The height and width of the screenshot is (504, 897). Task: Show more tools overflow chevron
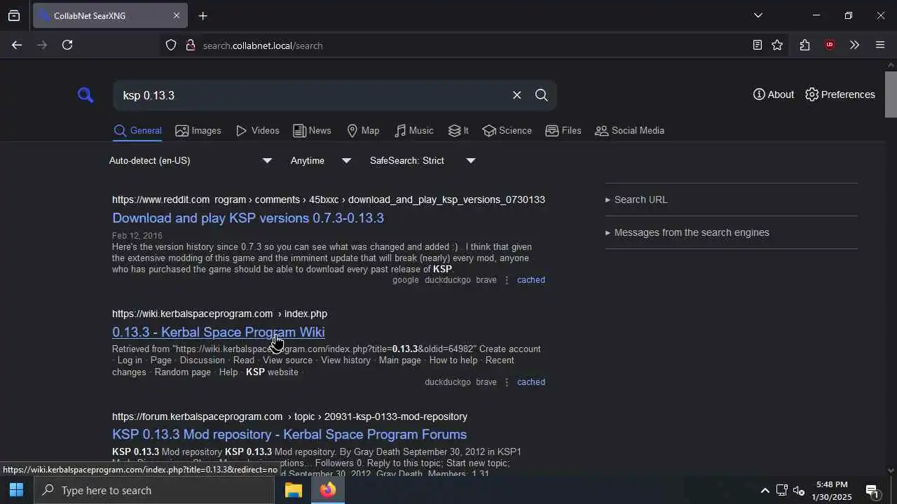[854, 45]
